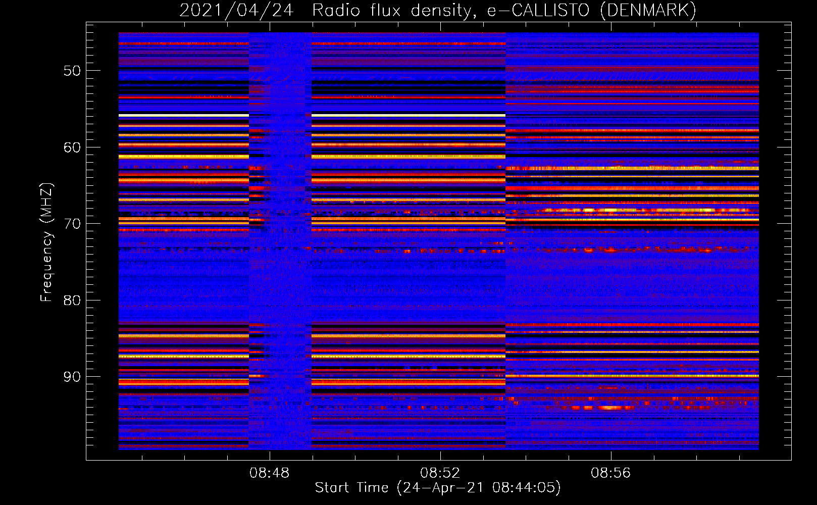Click the Start Time axis title text
Screen dimensions: 817x505
pos(437,488)
